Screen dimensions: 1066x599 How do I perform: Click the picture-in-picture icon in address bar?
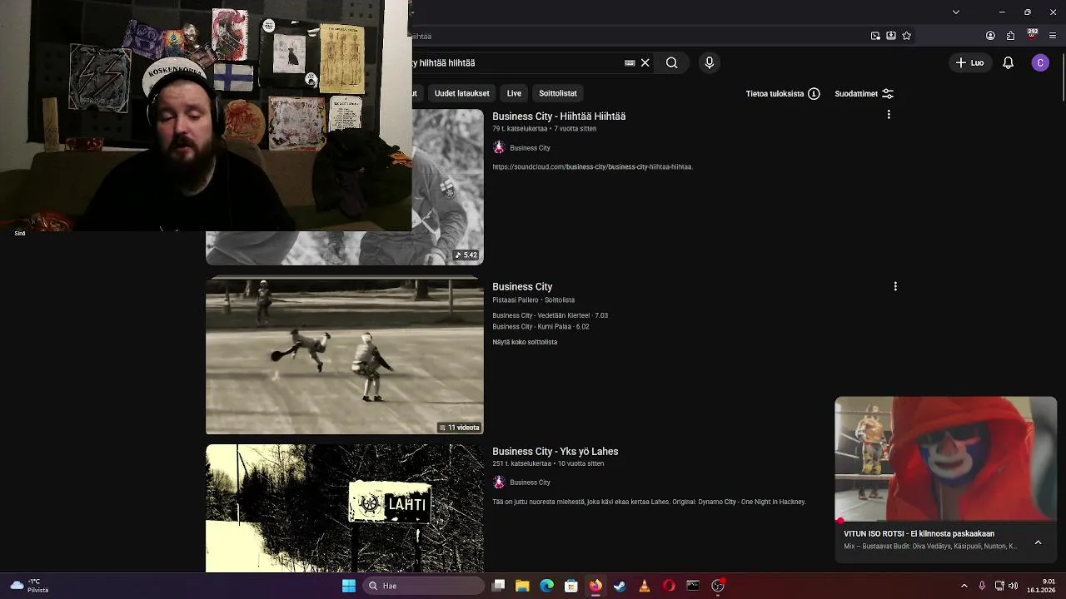click(x=875, y=36)
